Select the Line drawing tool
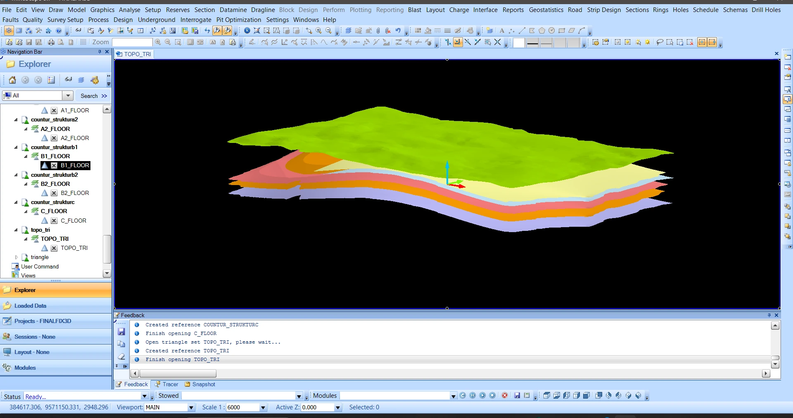The width and height of the screenshot is (793, 418). pyautogui.click(x=522, y=31)
